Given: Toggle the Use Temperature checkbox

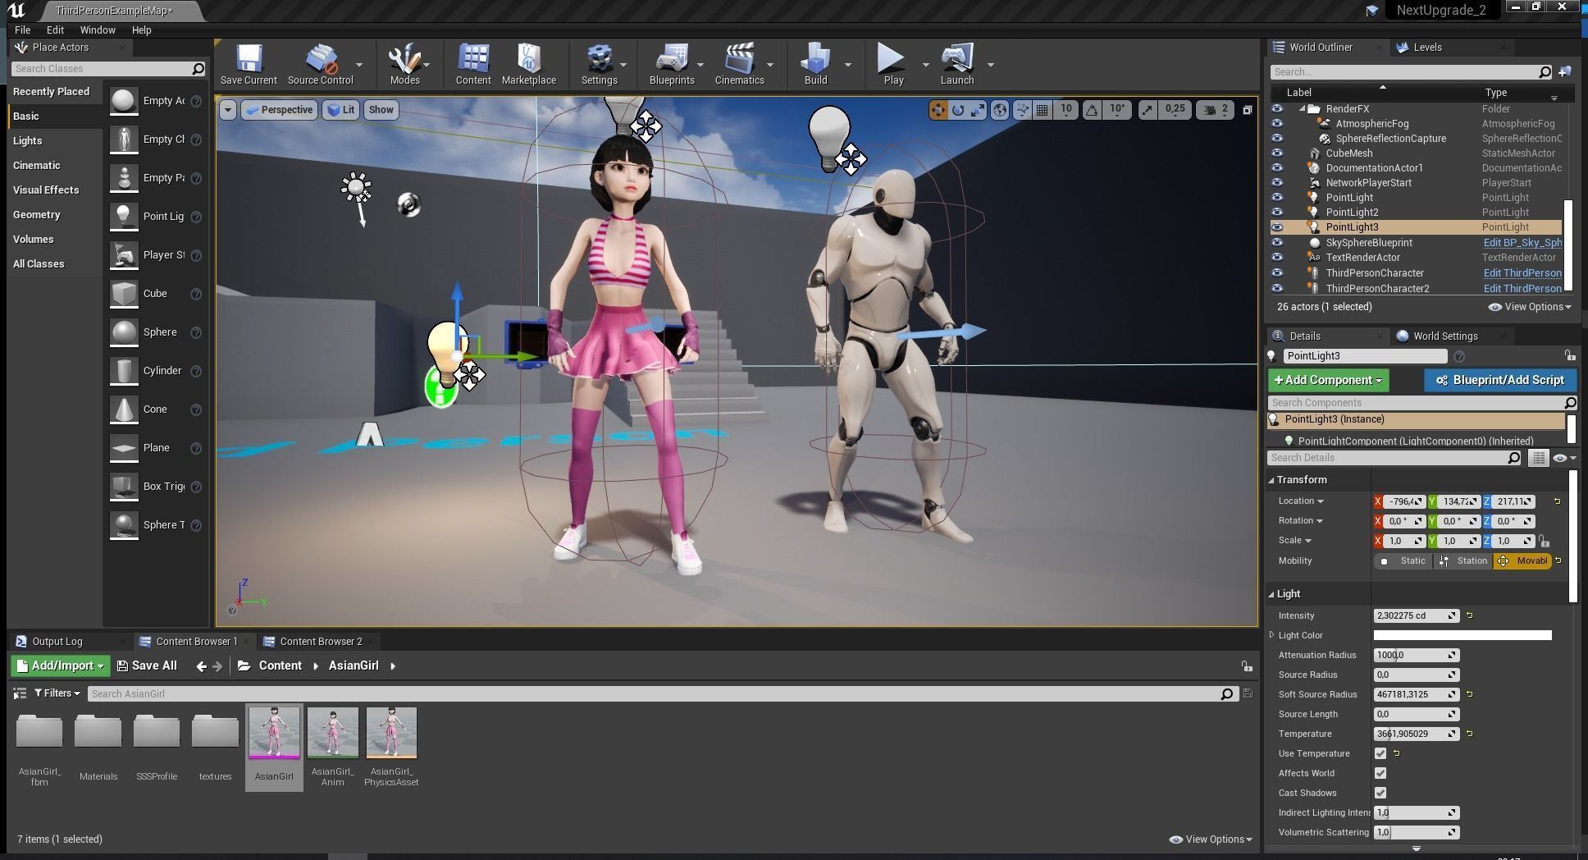Looking at the screenshot, I should pos(1380,753).
